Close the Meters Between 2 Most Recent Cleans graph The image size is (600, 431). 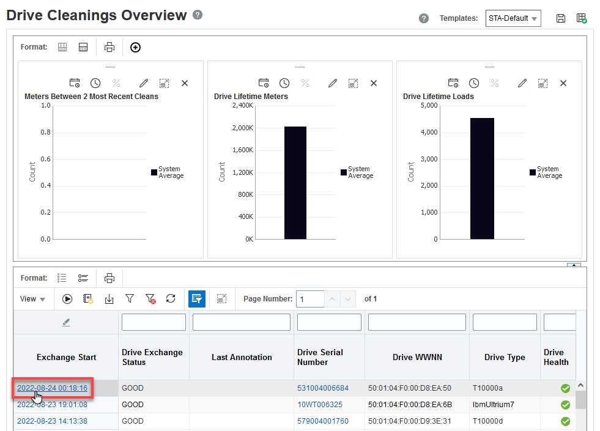click(x=185, y=83)
